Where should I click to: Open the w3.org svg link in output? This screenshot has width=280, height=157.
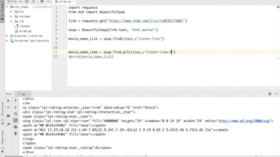[x=244, y=121]
